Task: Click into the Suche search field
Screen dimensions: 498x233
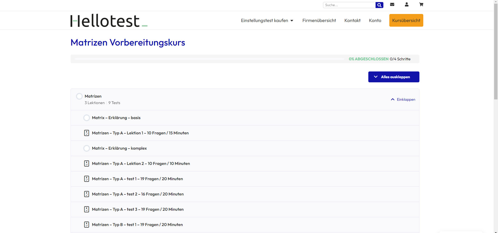Action: coord(349,5)
